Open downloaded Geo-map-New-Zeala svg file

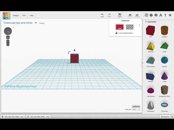pyautogui.click(x=12, y=117)
